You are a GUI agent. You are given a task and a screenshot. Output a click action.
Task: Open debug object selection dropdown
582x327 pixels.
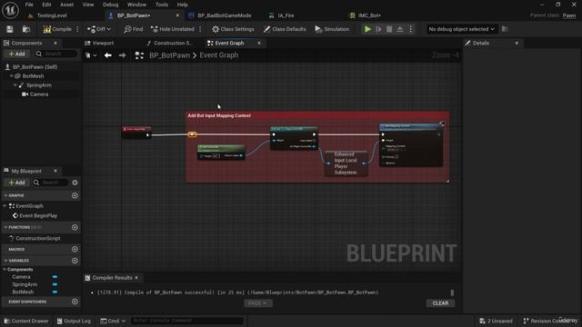[x=461, y=29]
